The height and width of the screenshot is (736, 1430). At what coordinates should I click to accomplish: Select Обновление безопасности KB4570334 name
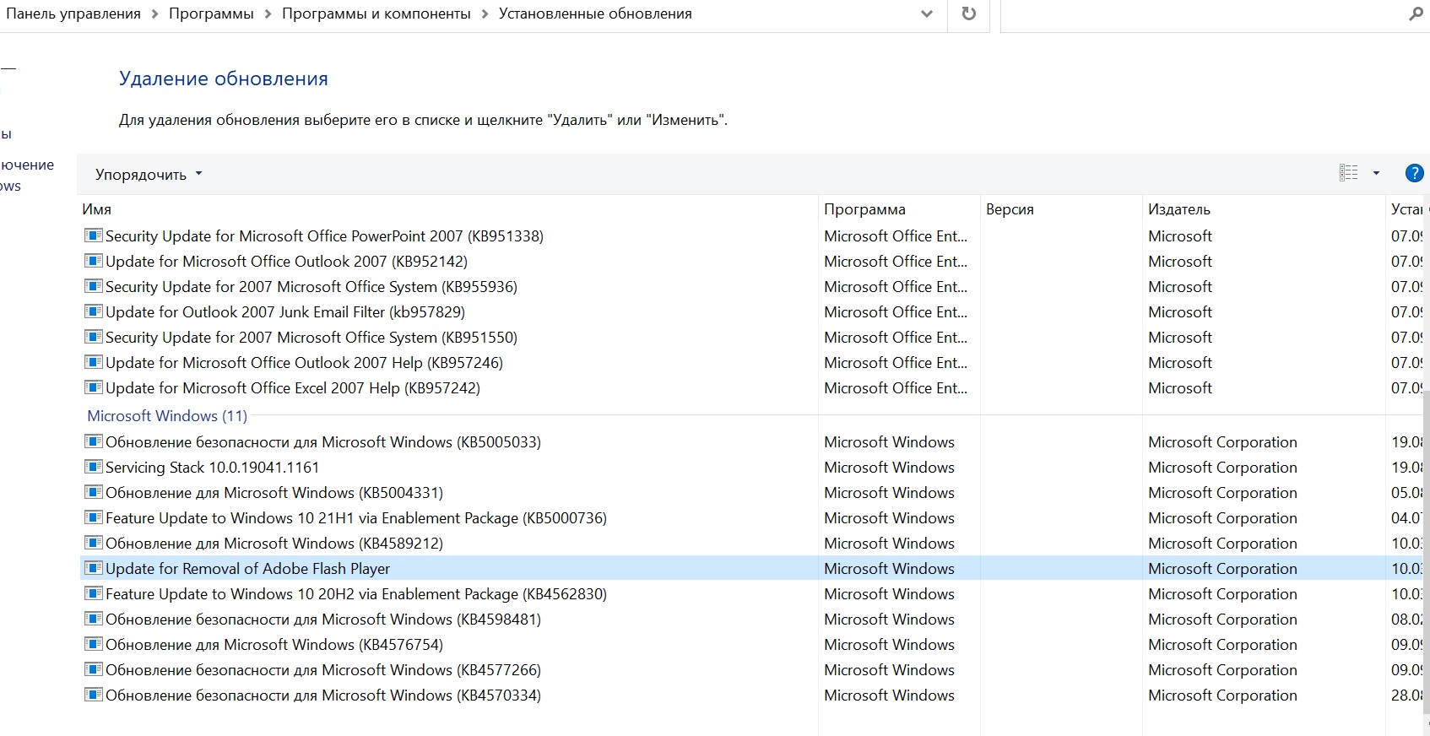323,695
